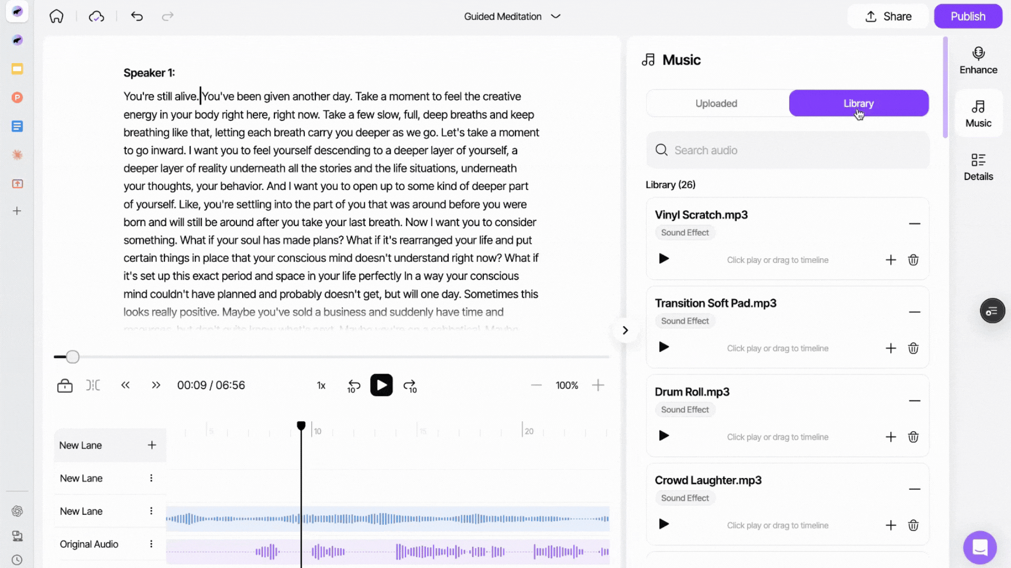The width and height of the screenshot is (1011, 568).
Task: Select the Library tab
Action: coord(858,104)
